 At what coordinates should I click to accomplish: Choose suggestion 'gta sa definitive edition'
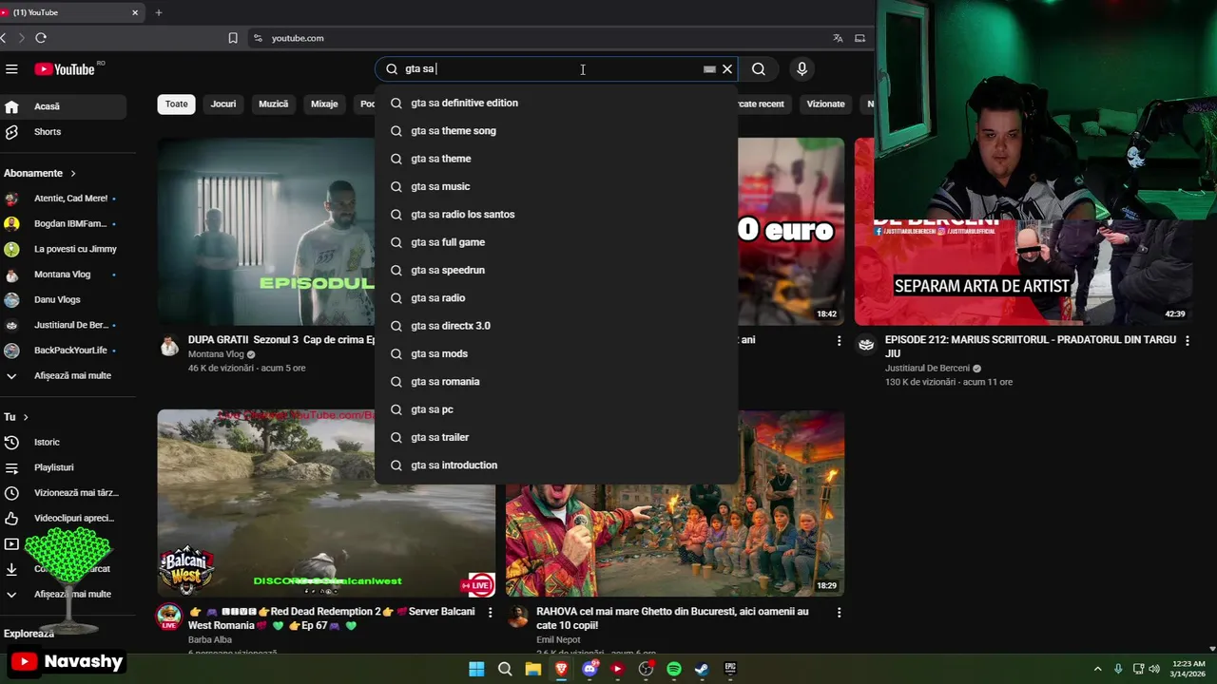556,103
